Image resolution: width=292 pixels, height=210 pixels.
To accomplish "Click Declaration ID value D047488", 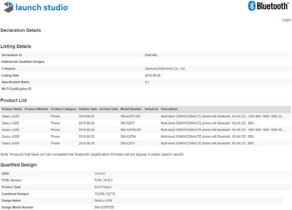I will (151, 55).
